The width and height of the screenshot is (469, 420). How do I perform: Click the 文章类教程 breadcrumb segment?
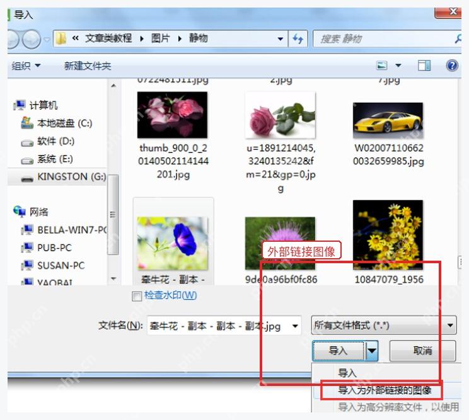click(x=108, y=38)
